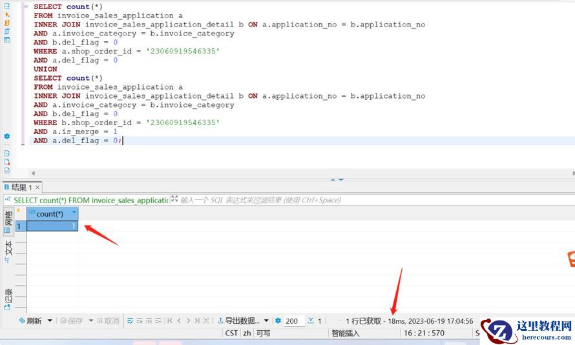Click the 保存 save button
The width and height of the screenshot is (575, 345).
72,321
